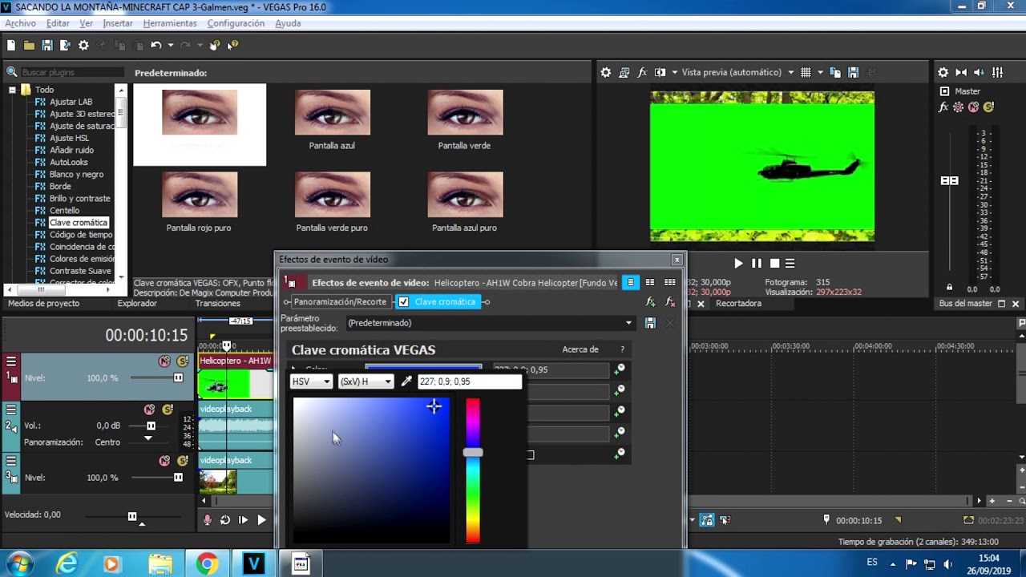
Task: Select Panoramización/Recorte in the effect chain
Action: click(x=339, y=302)
